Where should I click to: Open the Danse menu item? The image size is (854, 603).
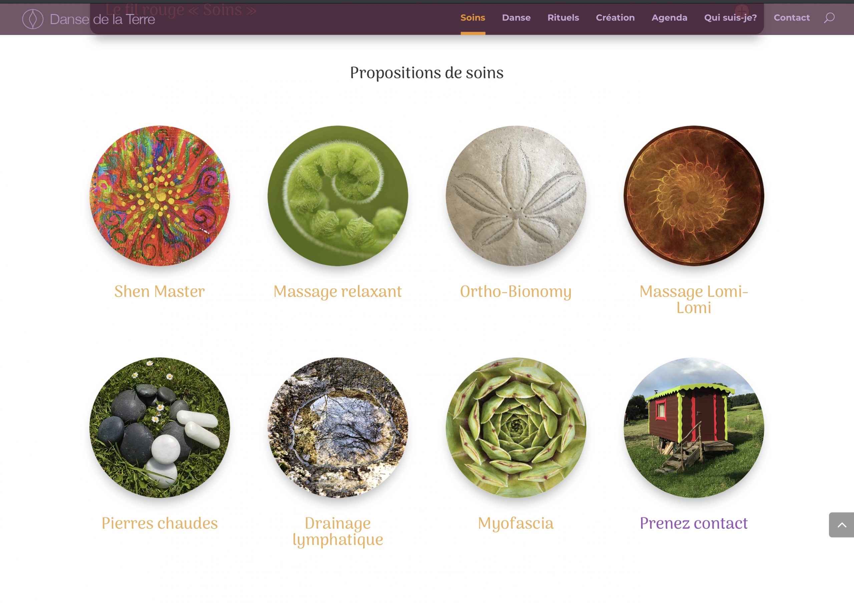point(516,18)
